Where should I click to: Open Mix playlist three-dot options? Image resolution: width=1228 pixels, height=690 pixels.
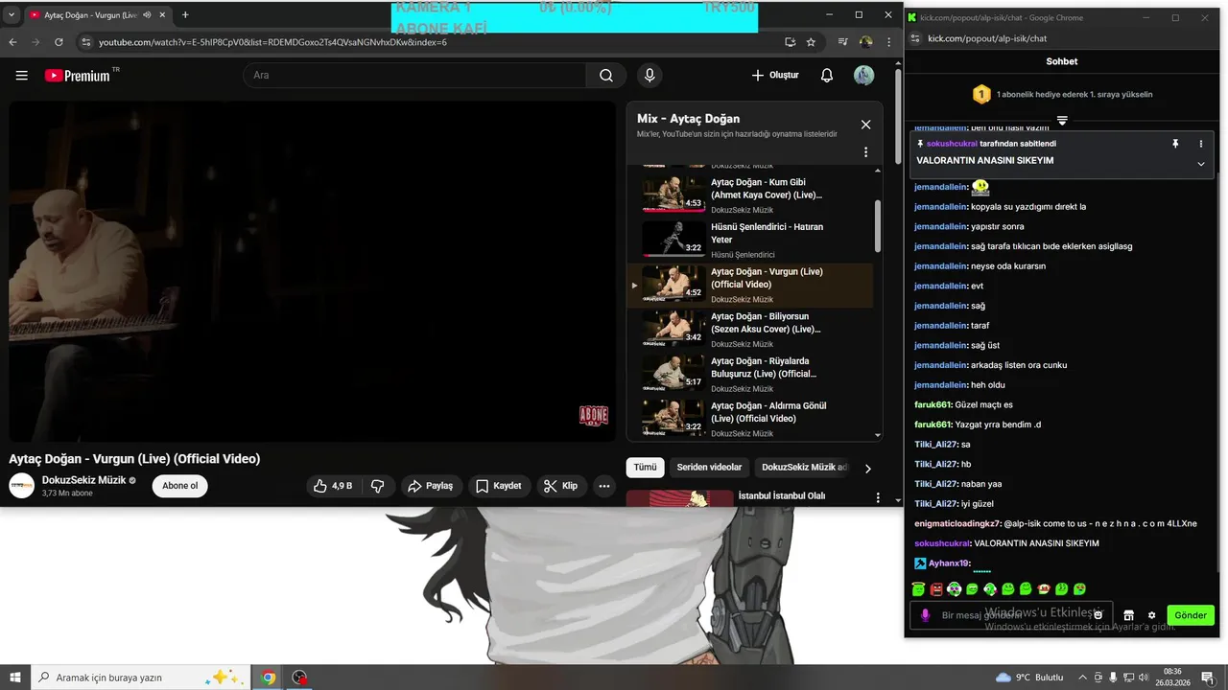865,152
